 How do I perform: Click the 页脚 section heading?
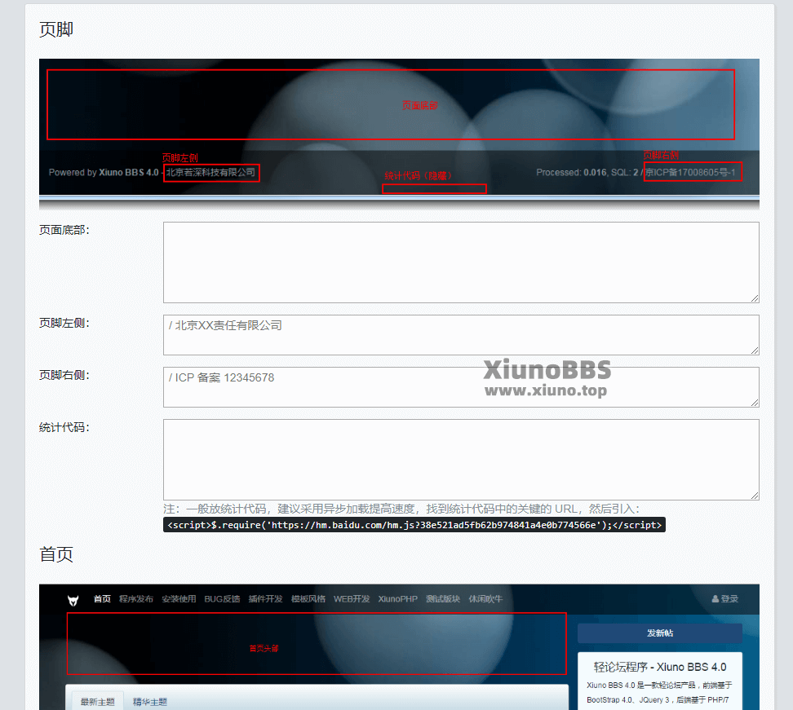coord(56,29)
